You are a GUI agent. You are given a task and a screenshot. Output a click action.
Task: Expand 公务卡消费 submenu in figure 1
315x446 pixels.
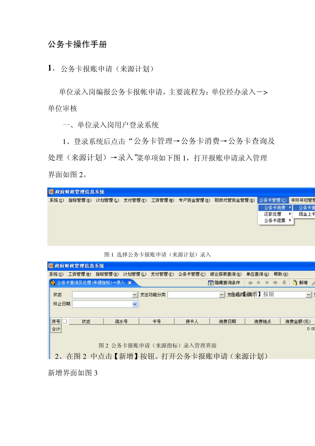point(275,208)
